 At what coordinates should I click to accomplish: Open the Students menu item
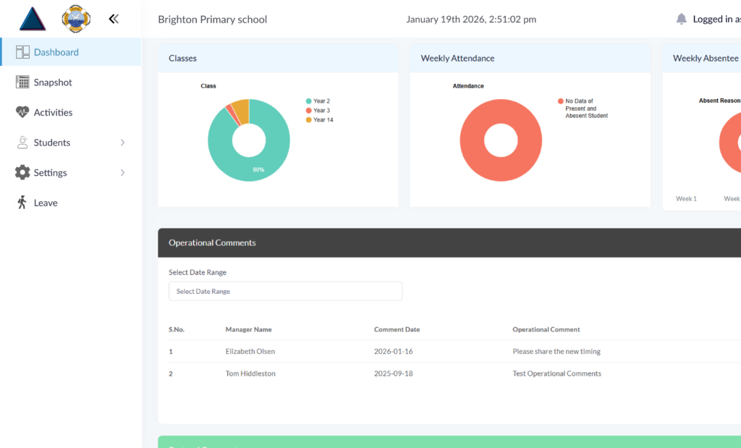(x=51, y=143)
